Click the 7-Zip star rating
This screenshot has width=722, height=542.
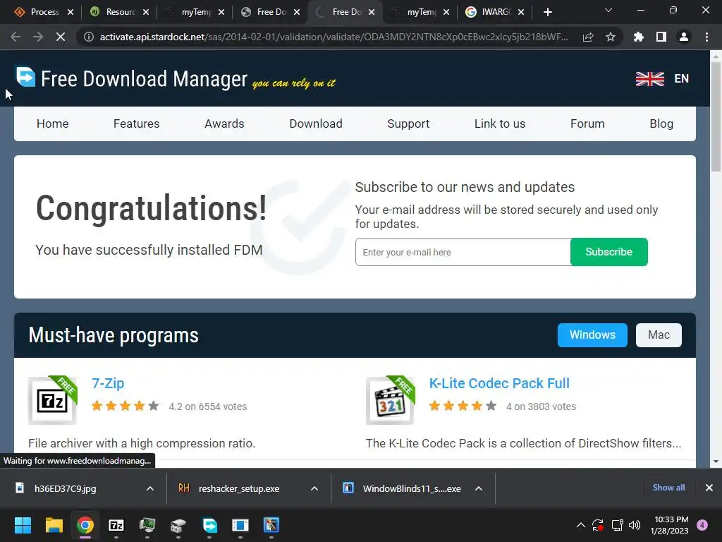[x=125, y=406]
